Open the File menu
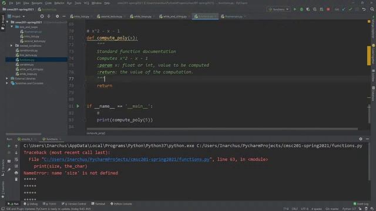Image resolution: width=376 pixels, height=211 pixels. click(x=11, y=3)
